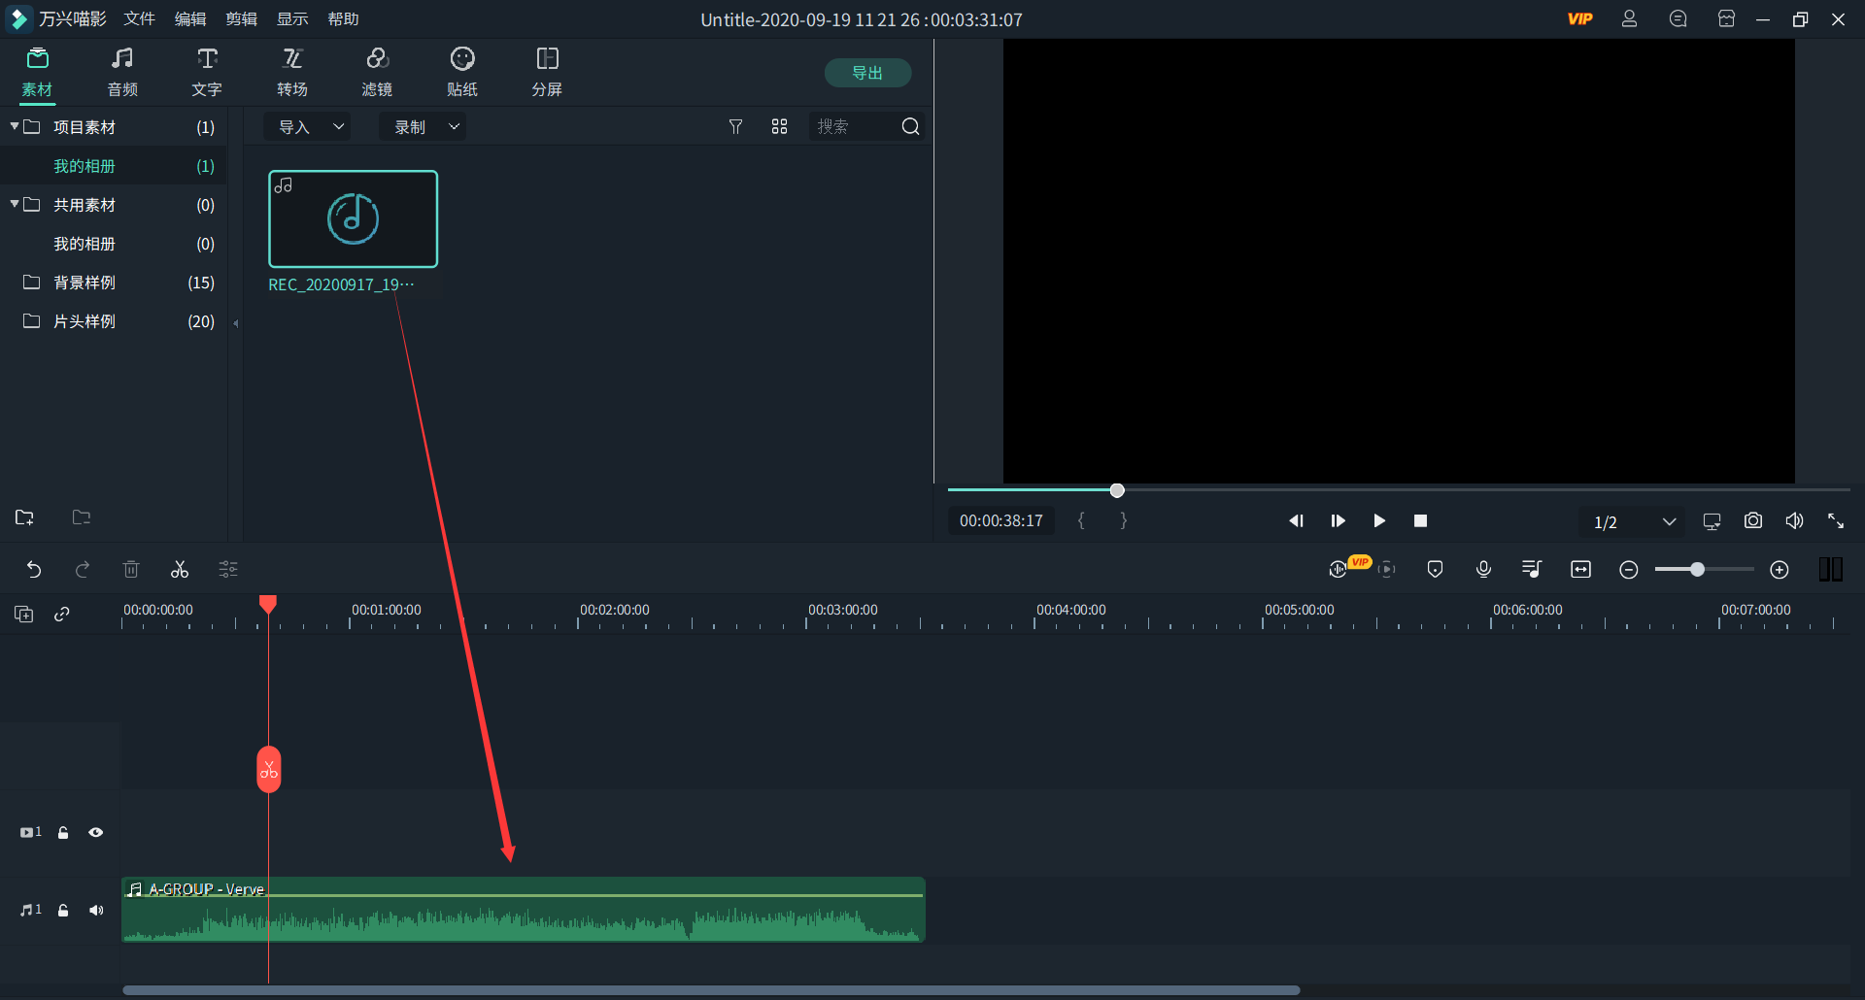Click the undo arrow icon
The image size is (1865, 1000).
(x=34, y=570)
